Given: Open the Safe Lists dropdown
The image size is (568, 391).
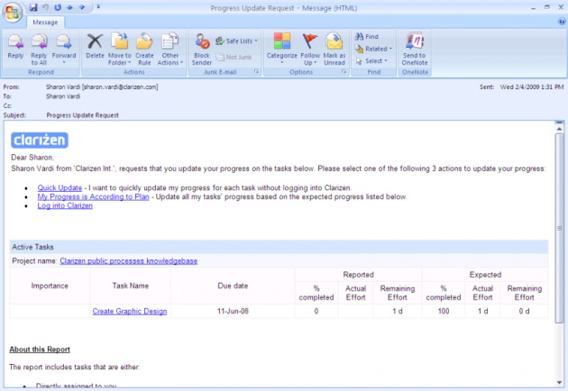Looking at the screenshot, I should pos(236,41).
